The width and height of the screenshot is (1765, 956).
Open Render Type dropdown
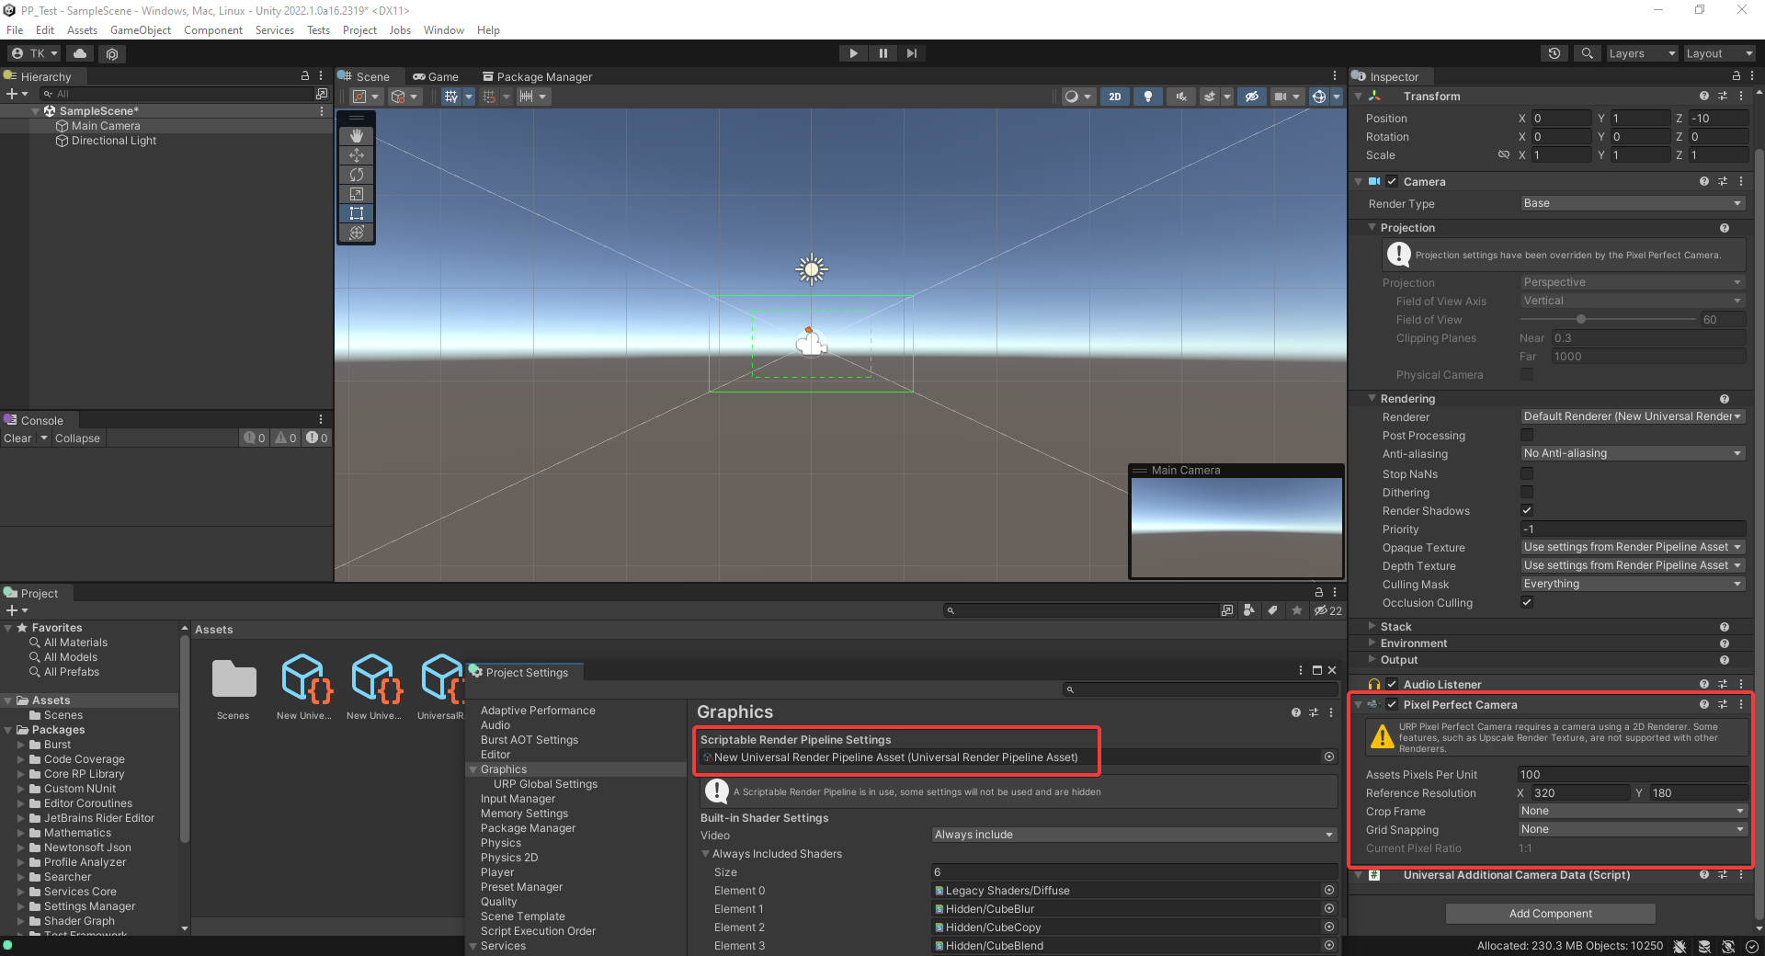(x=1633, y=204)
